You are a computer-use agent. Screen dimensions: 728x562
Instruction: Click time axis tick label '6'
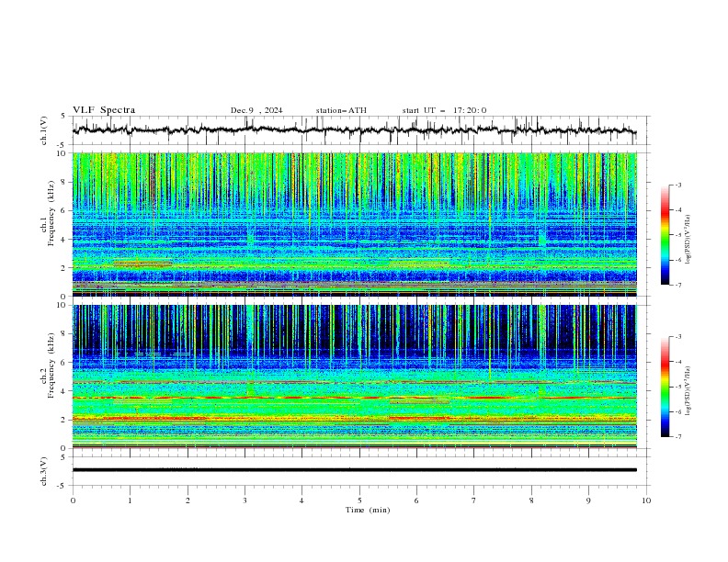point(416,500)
